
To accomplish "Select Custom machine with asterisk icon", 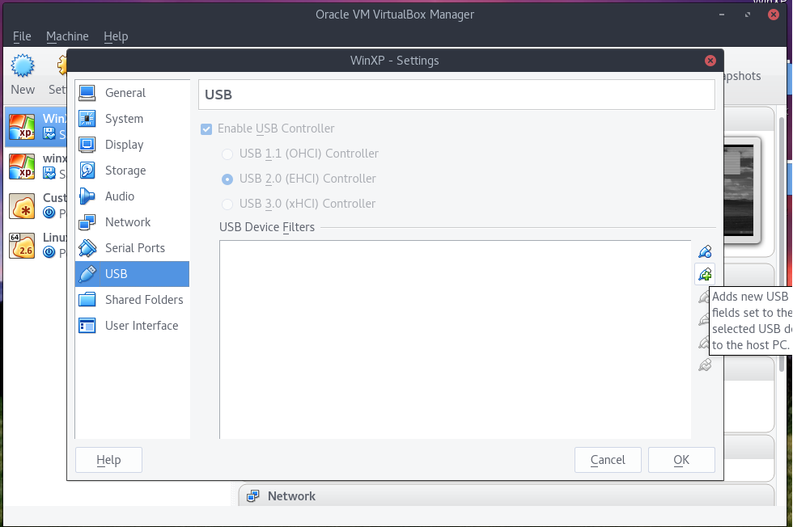I will [36, 205].
